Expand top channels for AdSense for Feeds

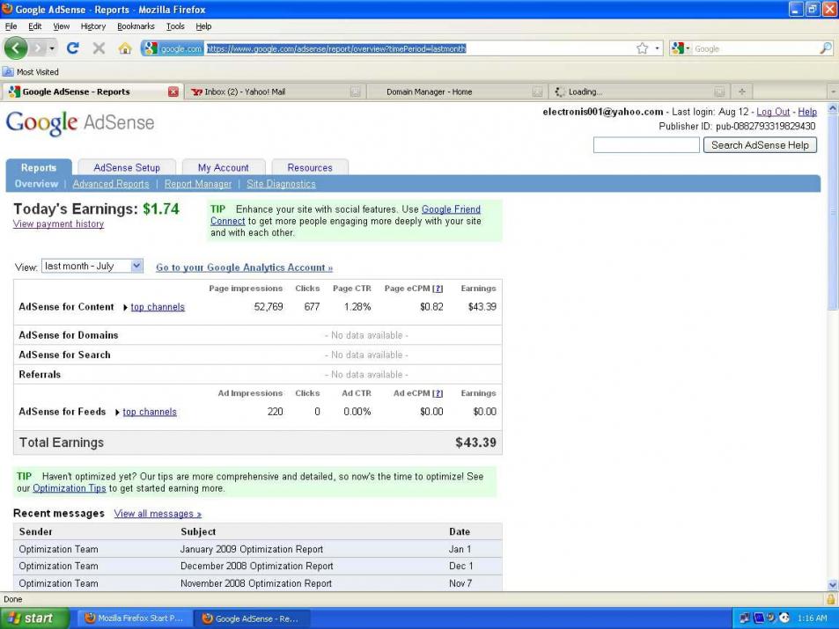(x=150, y=412)
